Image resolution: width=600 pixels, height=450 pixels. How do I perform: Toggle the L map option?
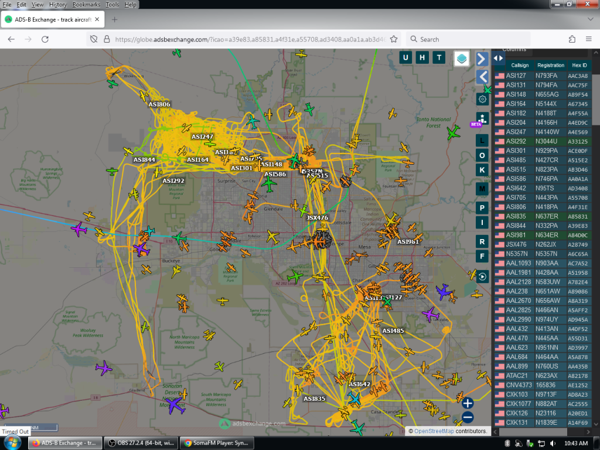(x=482, y=141)
